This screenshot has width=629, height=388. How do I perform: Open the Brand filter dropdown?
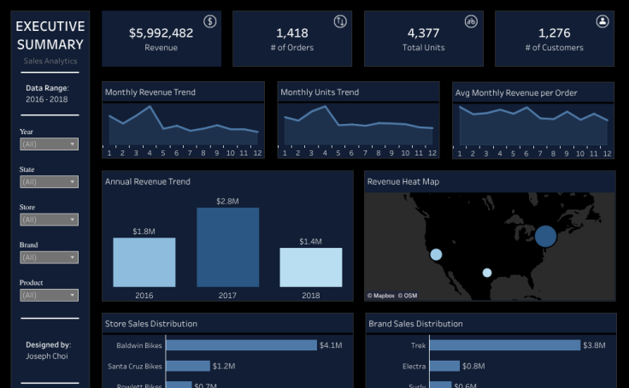coord(49,257)
